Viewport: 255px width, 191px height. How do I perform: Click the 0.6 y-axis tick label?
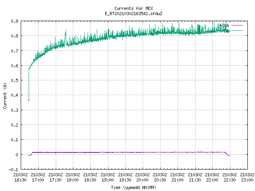(14, 66)
